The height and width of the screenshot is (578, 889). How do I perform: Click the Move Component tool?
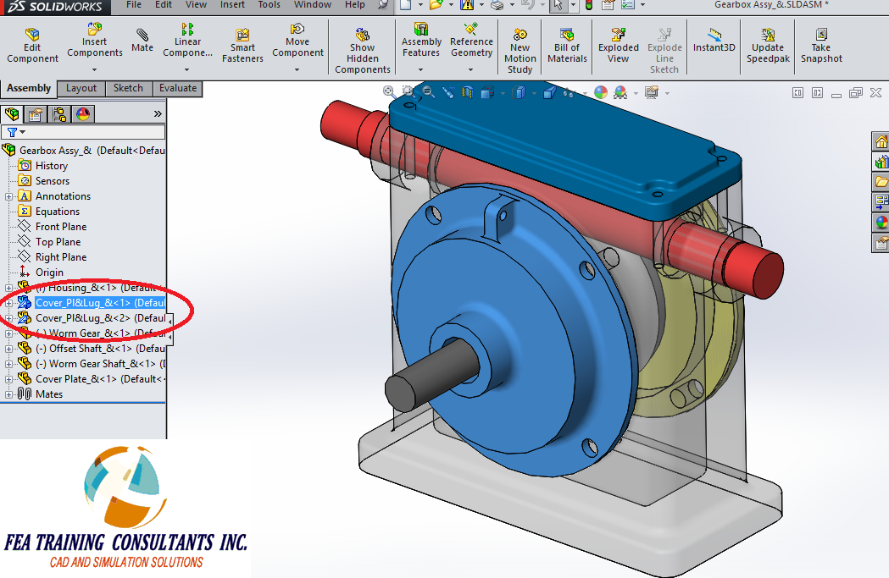297,44
